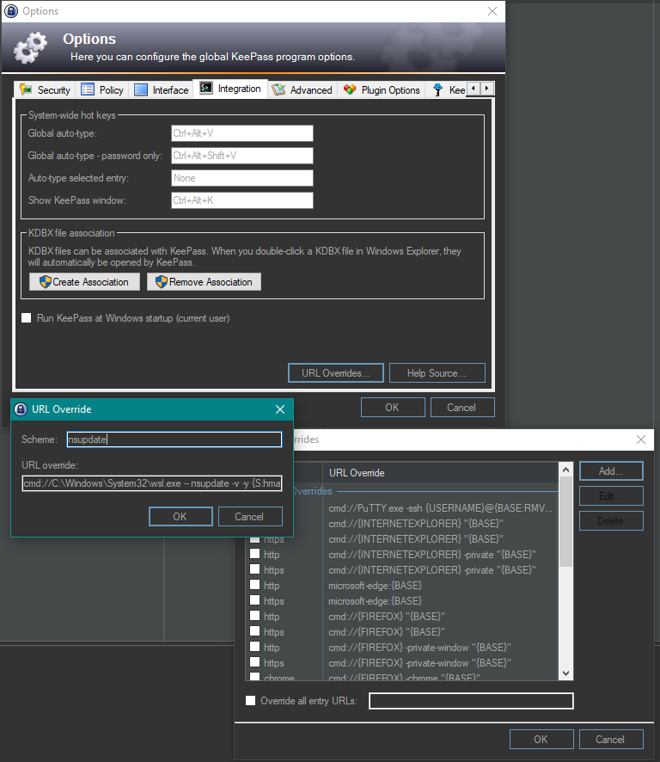Cancel the Options window
Screen dimensions: 660x762
[x=461, y=408]
